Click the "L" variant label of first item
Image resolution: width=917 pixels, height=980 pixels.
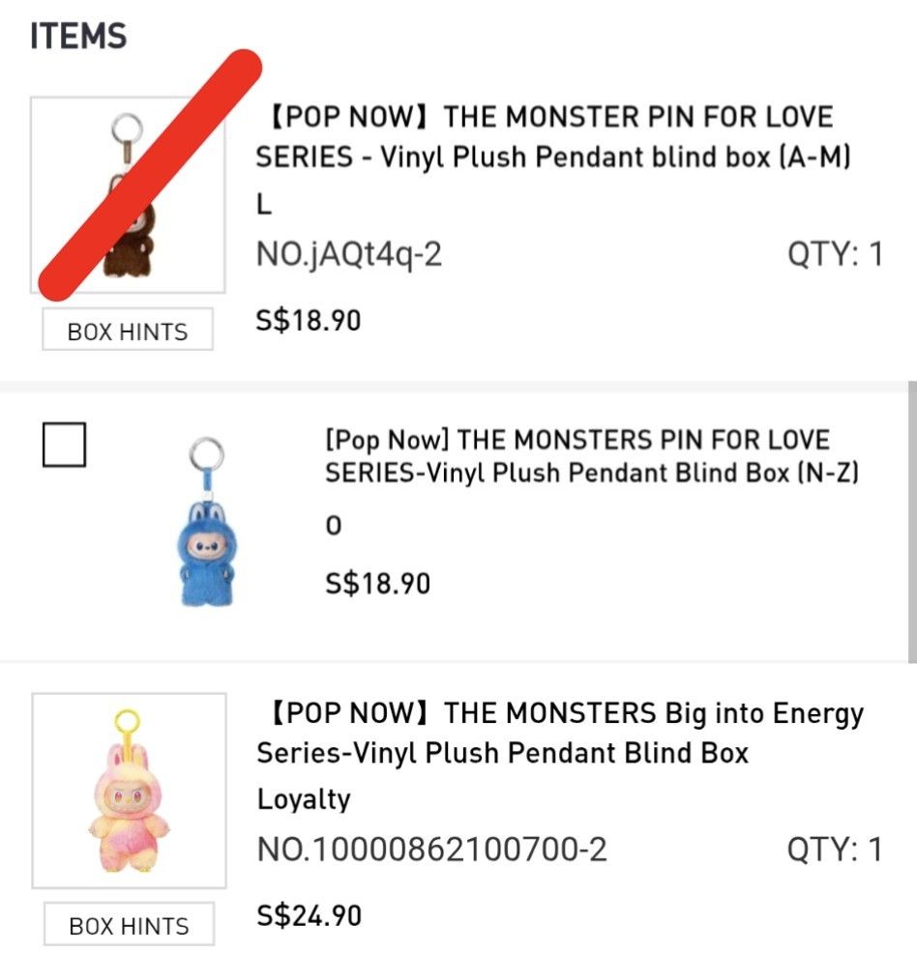pos(264,207)
